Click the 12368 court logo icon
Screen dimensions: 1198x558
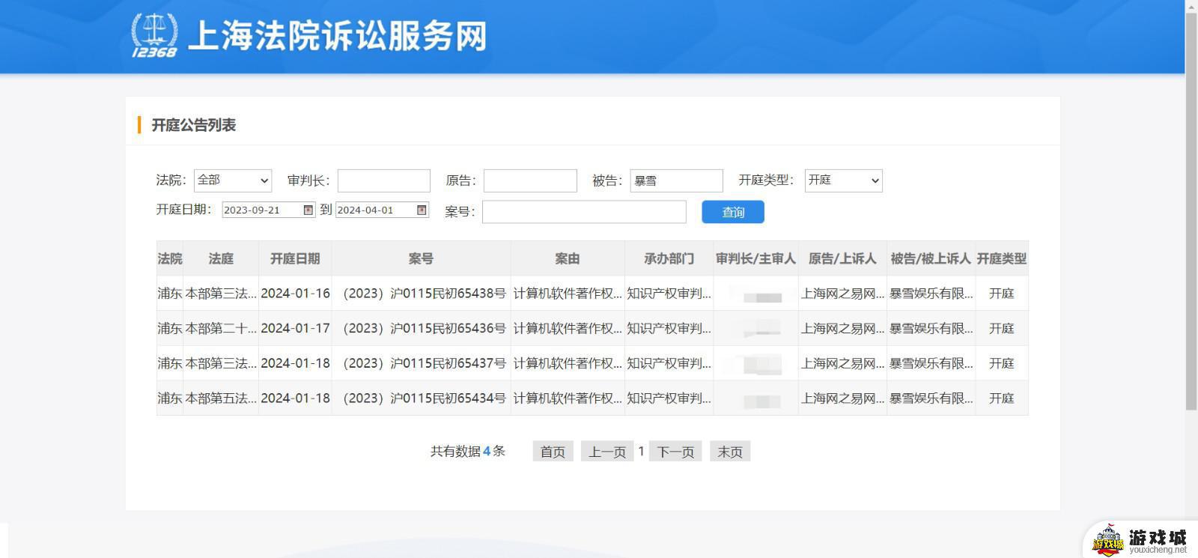[x=154, y=35]
